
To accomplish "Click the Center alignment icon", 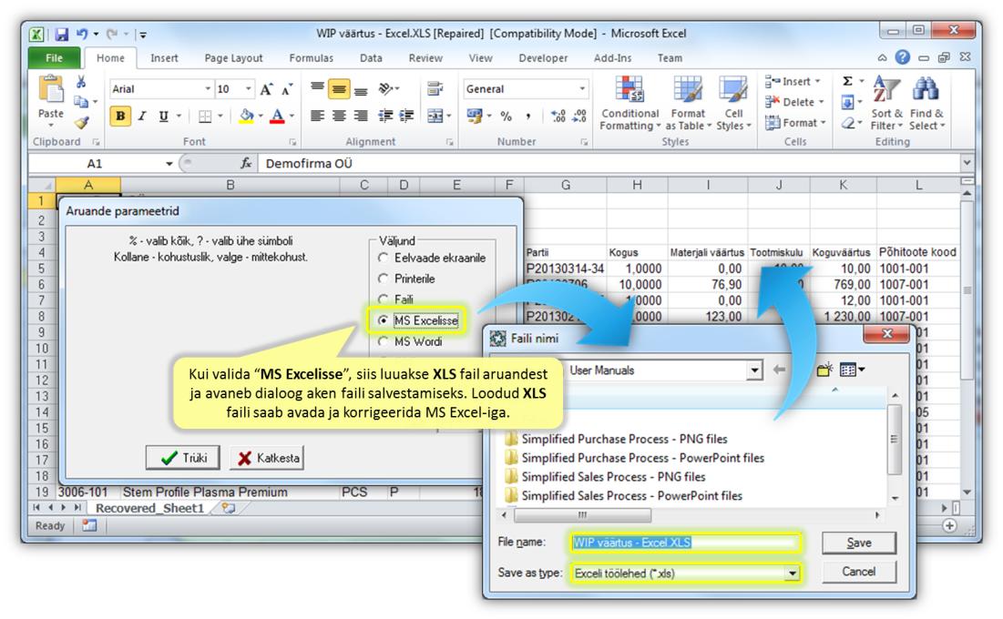I will pyautogui.click(x=339, y=116).
